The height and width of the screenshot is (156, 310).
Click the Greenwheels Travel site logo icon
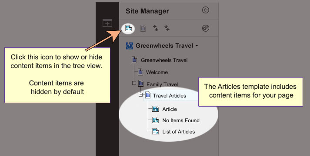pyautogui.click(x=130, y=46)
